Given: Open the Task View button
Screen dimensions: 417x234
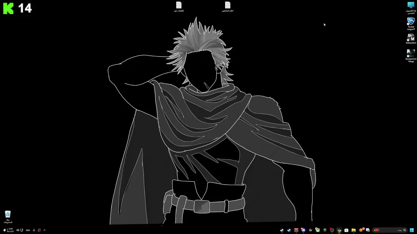Looking at the screenshot, I should [368, 230].
